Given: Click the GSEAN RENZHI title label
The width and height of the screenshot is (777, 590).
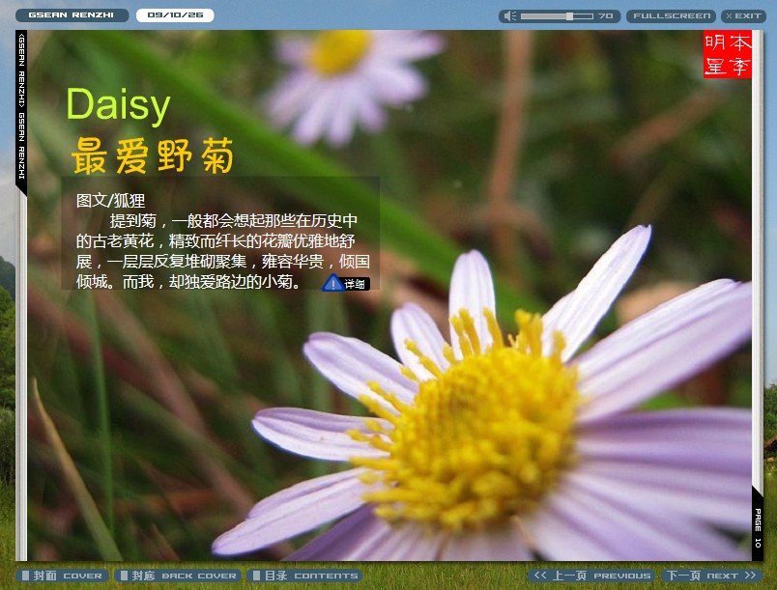Looking at the screenshot, I should (x=72, y=15).
